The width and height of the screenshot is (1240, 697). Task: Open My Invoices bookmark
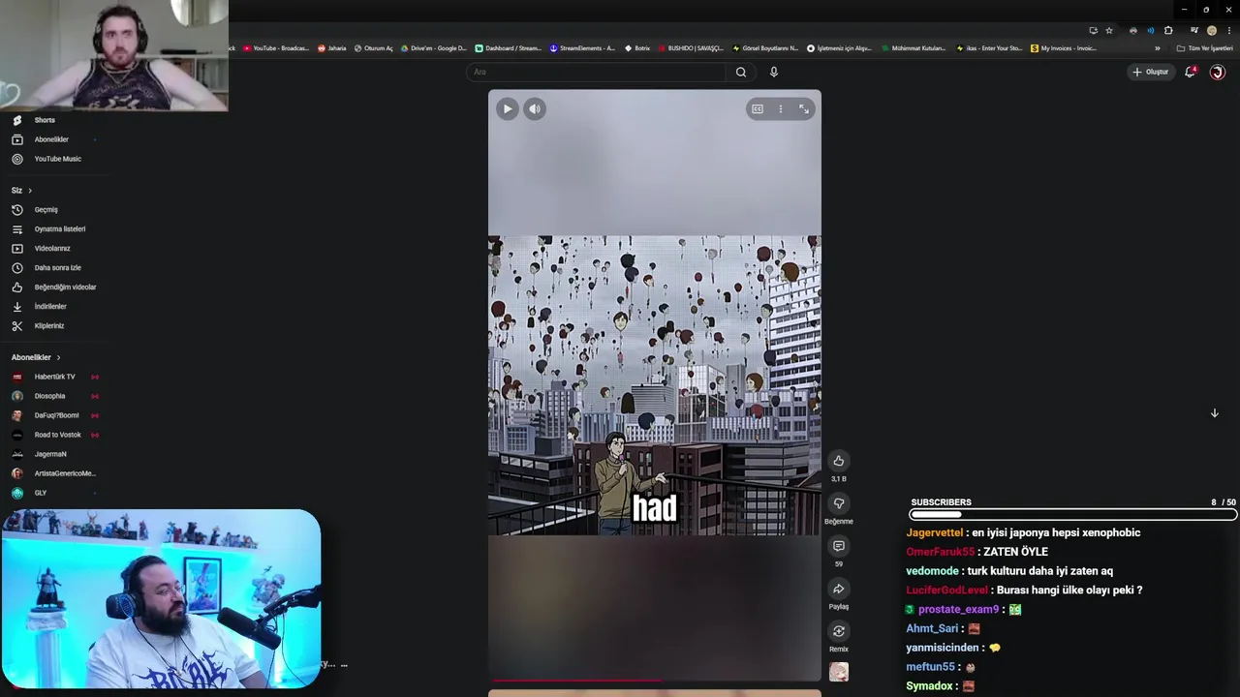1064,48
